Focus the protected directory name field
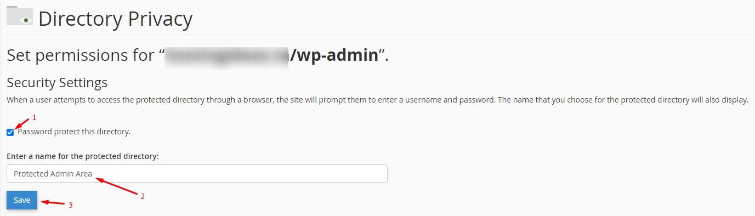This screenshot has height=216, width=755. click(x=197, y=174)
